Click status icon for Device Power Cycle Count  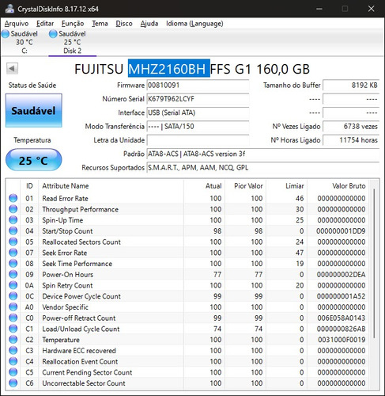pos(13,296)
